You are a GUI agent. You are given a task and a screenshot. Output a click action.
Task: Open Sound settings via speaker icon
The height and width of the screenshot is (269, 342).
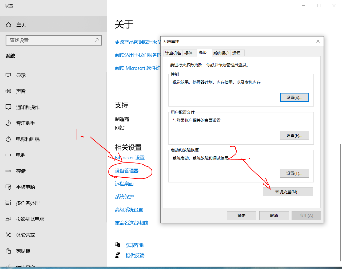[8, 91]
